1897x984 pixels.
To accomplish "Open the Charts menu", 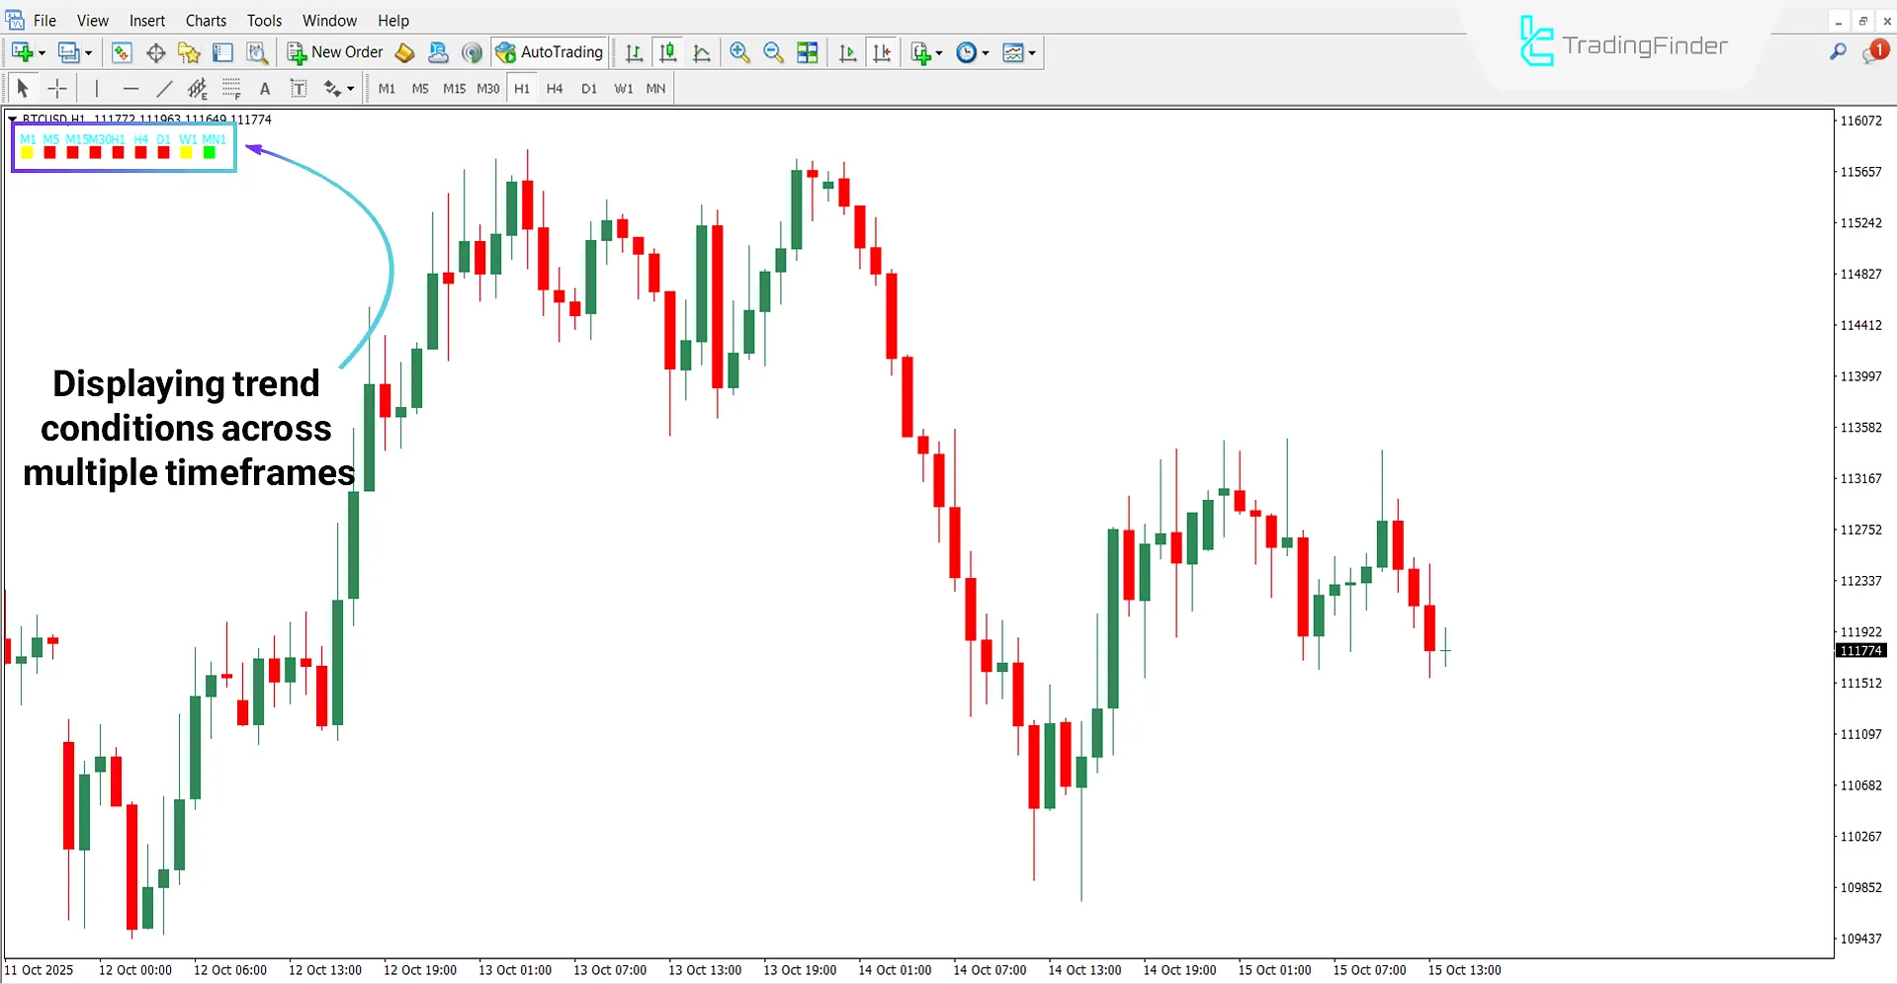I will [x=205, y=20].
